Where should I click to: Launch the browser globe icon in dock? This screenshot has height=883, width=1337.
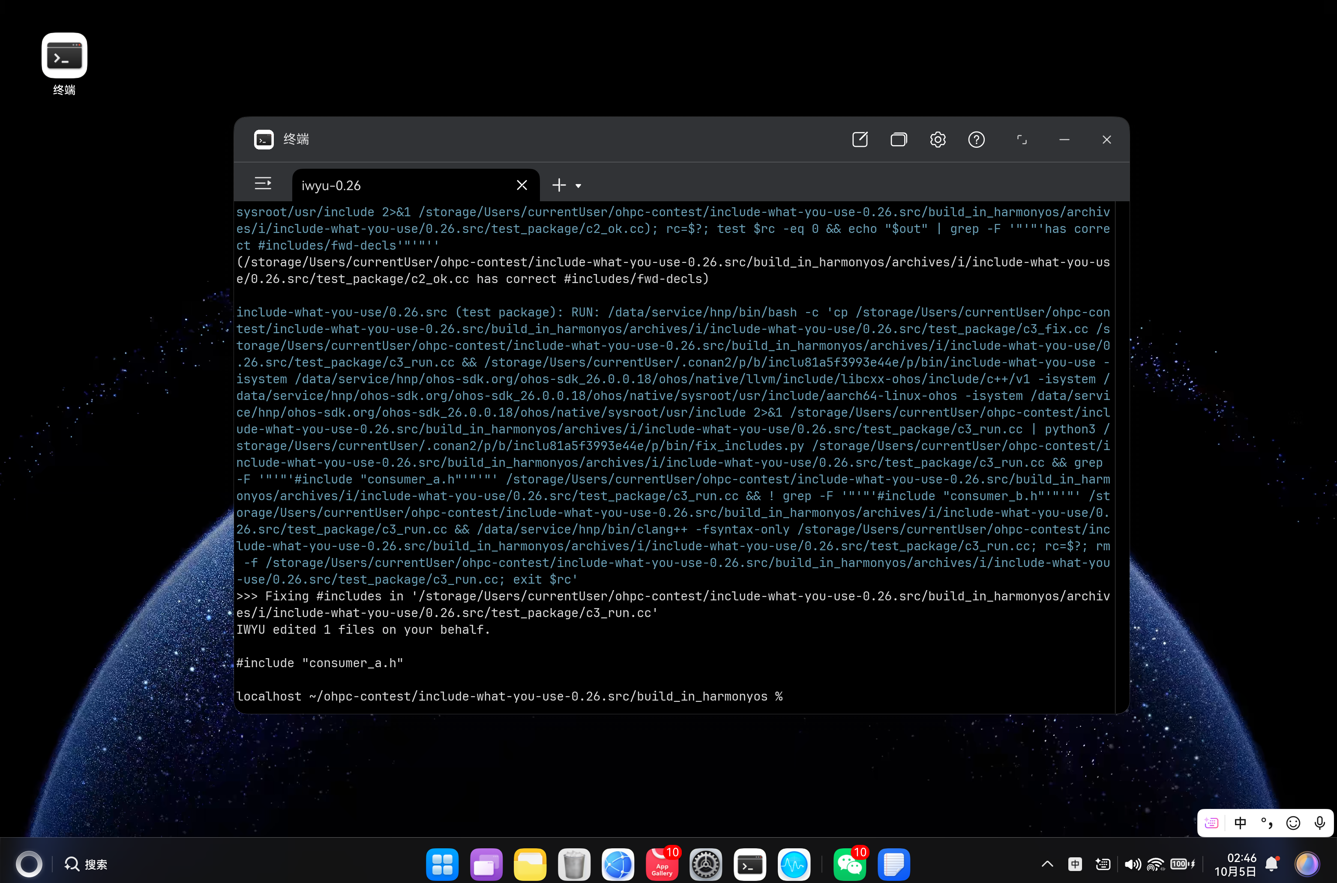[x=618, y=864]
